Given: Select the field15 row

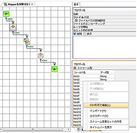Looking at the screenshot, I should [x=78, y=122].
